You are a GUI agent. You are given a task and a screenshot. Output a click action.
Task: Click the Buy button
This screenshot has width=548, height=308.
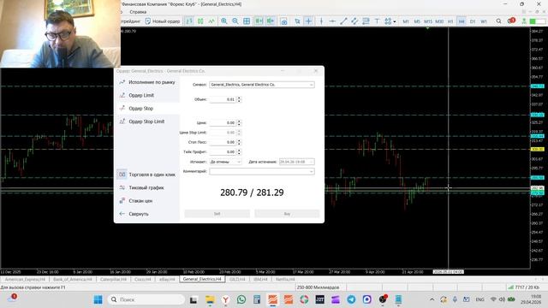pos(287,214)
